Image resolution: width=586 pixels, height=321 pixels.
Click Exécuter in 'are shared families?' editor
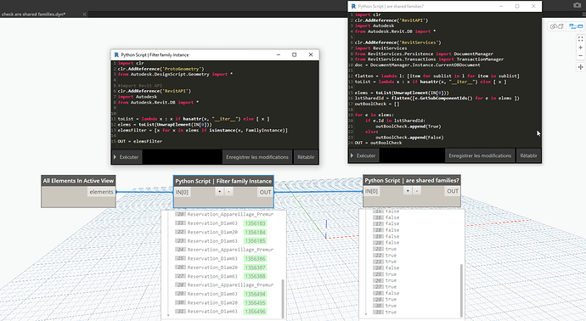click(x=363, y=155)
